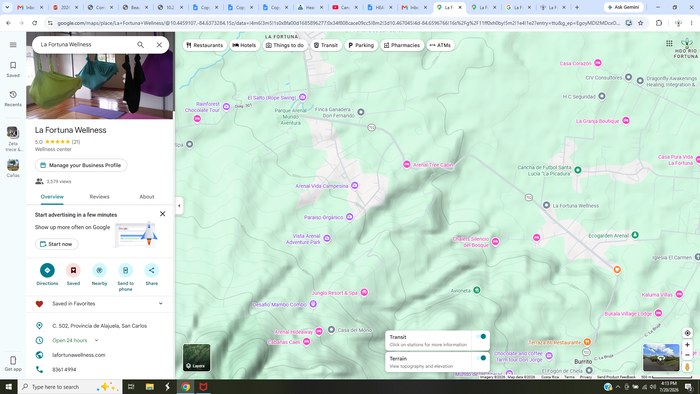Filter map by Hotels
This screenshot has height=394, width=700.
tap(244, 45)
